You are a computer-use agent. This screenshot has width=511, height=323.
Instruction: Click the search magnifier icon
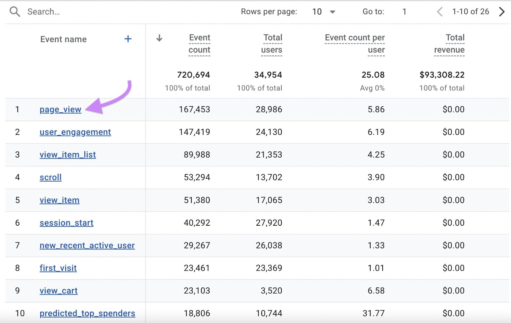coord(15,12)
